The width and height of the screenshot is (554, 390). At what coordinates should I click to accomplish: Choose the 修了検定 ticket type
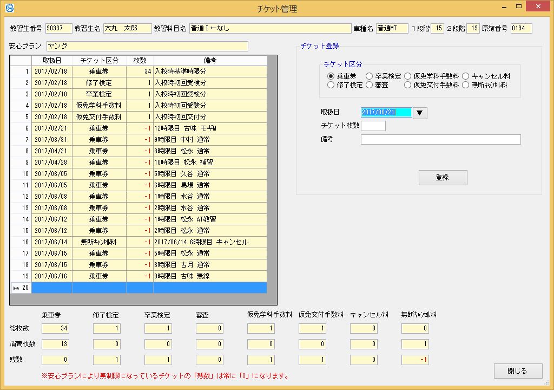click(x=331, y=85)
